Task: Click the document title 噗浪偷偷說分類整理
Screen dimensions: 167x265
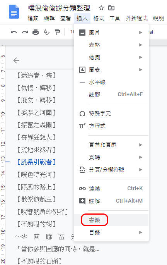Action: point(59,8)
